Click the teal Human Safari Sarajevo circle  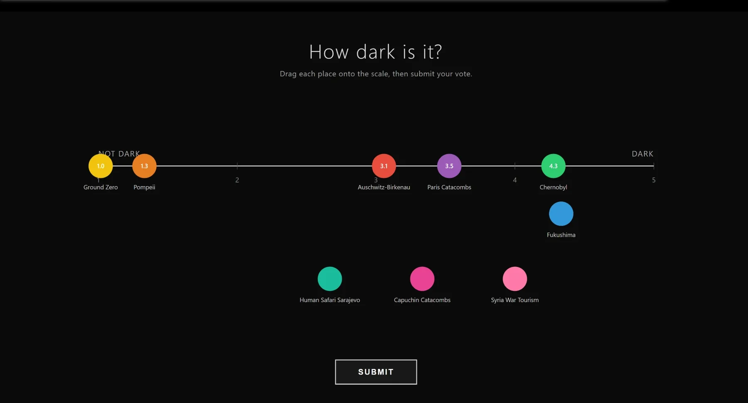(330, 279)
